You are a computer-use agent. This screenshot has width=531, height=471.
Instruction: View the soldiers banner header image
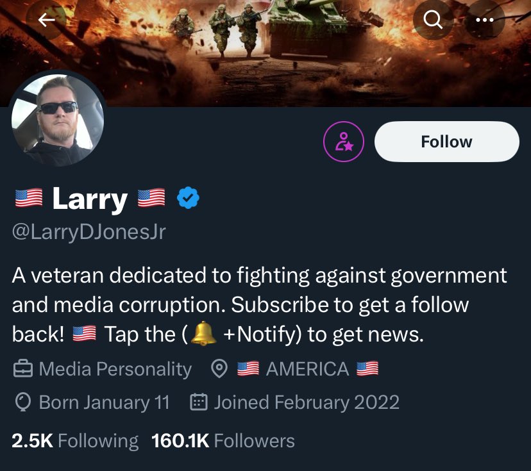pos(265,53)
